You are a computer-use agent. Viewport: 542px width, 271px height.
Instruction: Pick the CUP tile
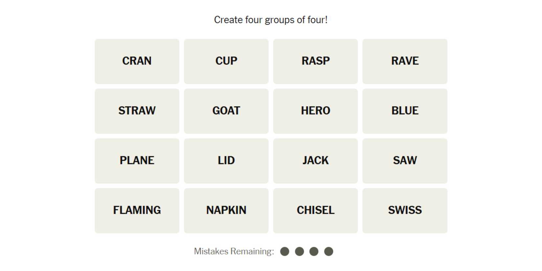(x=226, y=61)
